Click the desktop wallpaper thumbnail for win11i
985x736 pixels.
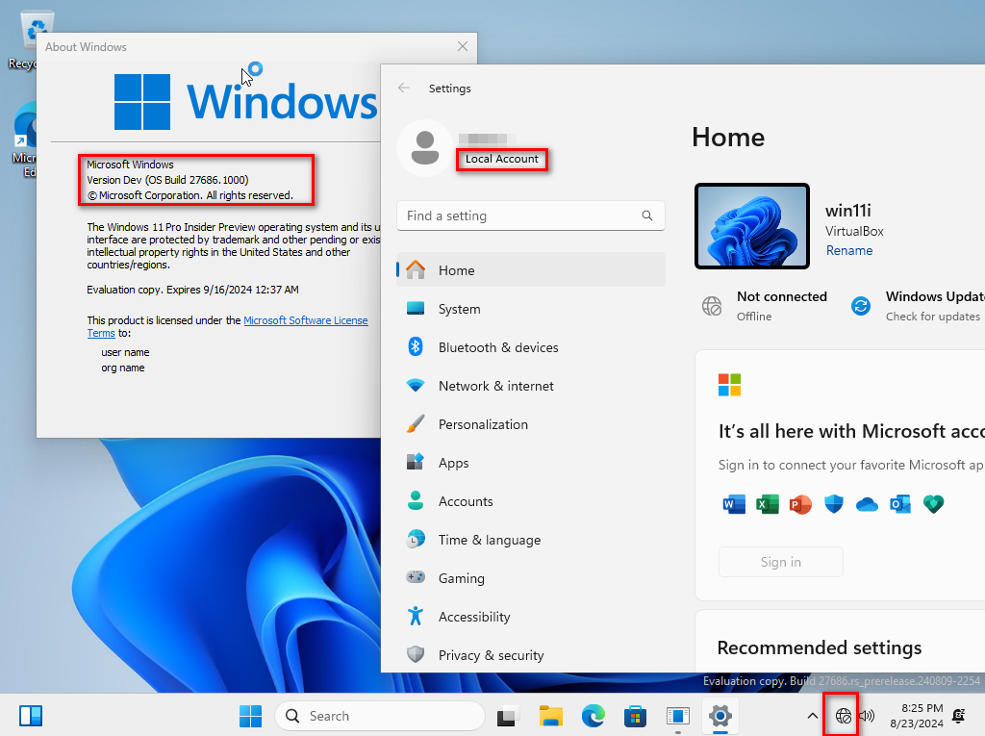[751, 226]
